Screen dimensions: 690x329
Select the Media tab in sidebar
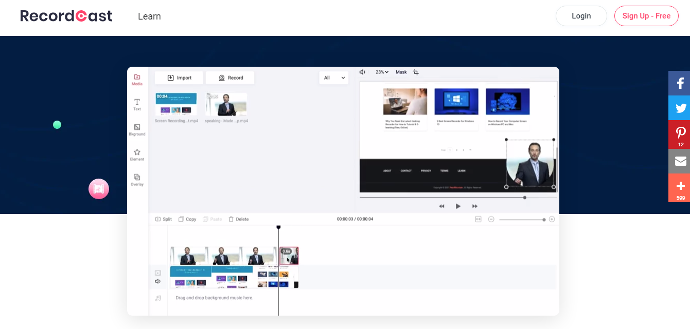pyautogui.click(x=137, y=80)
